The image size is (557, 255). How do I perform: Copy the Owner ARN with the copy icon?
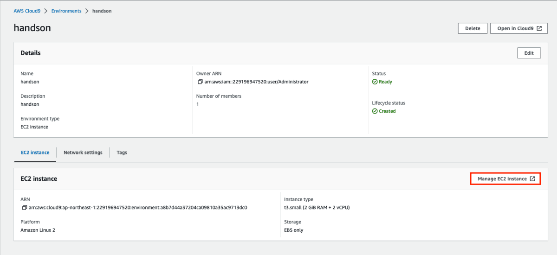200,82
